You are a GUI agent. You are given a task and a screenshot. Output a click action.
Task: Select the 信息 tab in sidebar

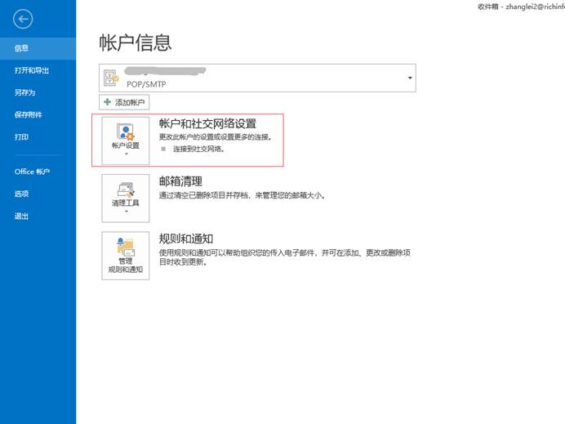(x=22, y=48)
